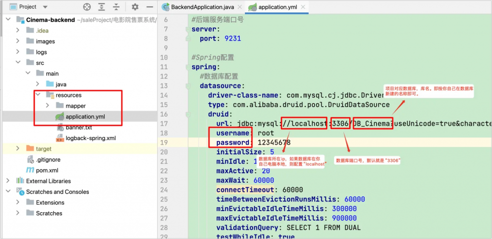Place cursor on password value 12345678

click(x=274, y=143)
